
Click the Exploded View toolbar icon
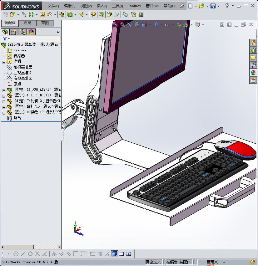[x=110, y=15]
